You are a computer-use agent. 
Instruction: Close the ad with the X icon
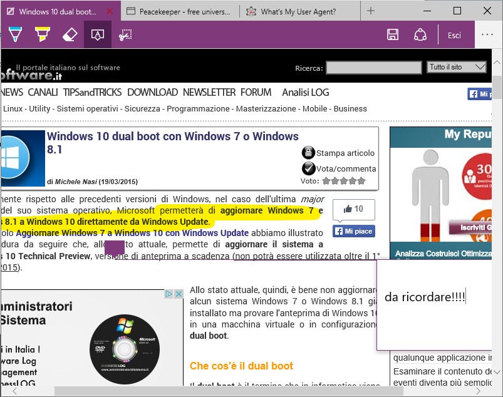(179, 294)
